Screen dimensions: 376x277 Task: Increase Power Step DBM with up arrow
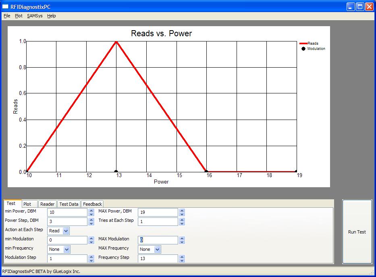coord(91,220)
